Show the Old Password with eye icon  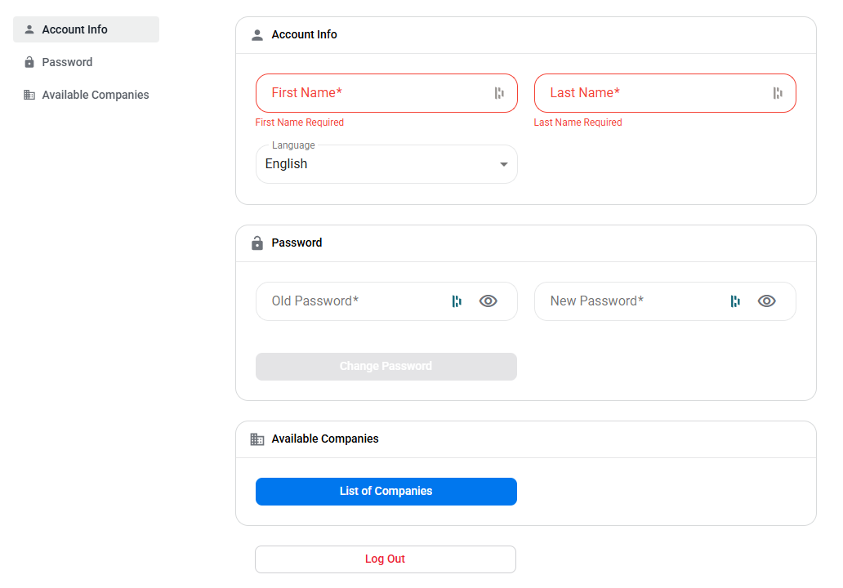[x=488, y=301]
